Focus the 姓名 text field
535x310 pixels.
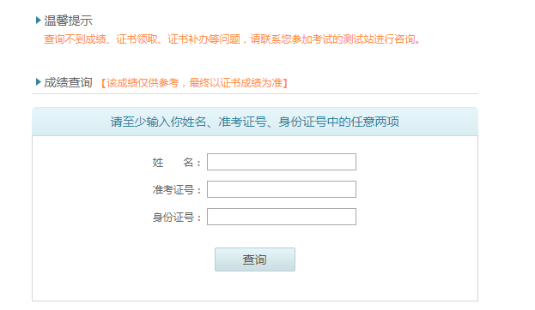coord(282,162)
